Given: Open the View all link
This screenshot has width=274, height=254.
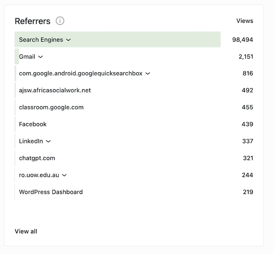Looking at the screenshot, I should pos(26,232).
